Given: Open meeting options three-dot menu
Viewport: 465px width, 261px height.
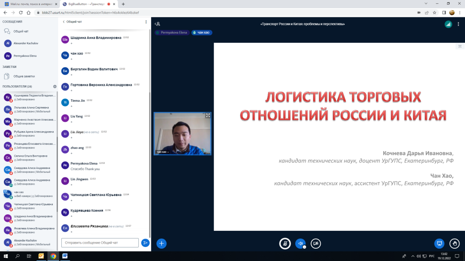Looking at the screenshot, I should tap(458, 24).
